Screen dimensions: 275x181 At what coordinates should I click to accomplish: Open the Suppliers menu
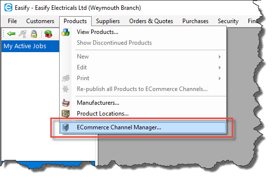108,21
